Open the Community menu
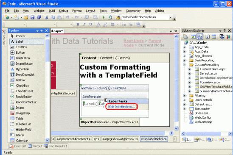Screen dimensions: 233x155 133,11
